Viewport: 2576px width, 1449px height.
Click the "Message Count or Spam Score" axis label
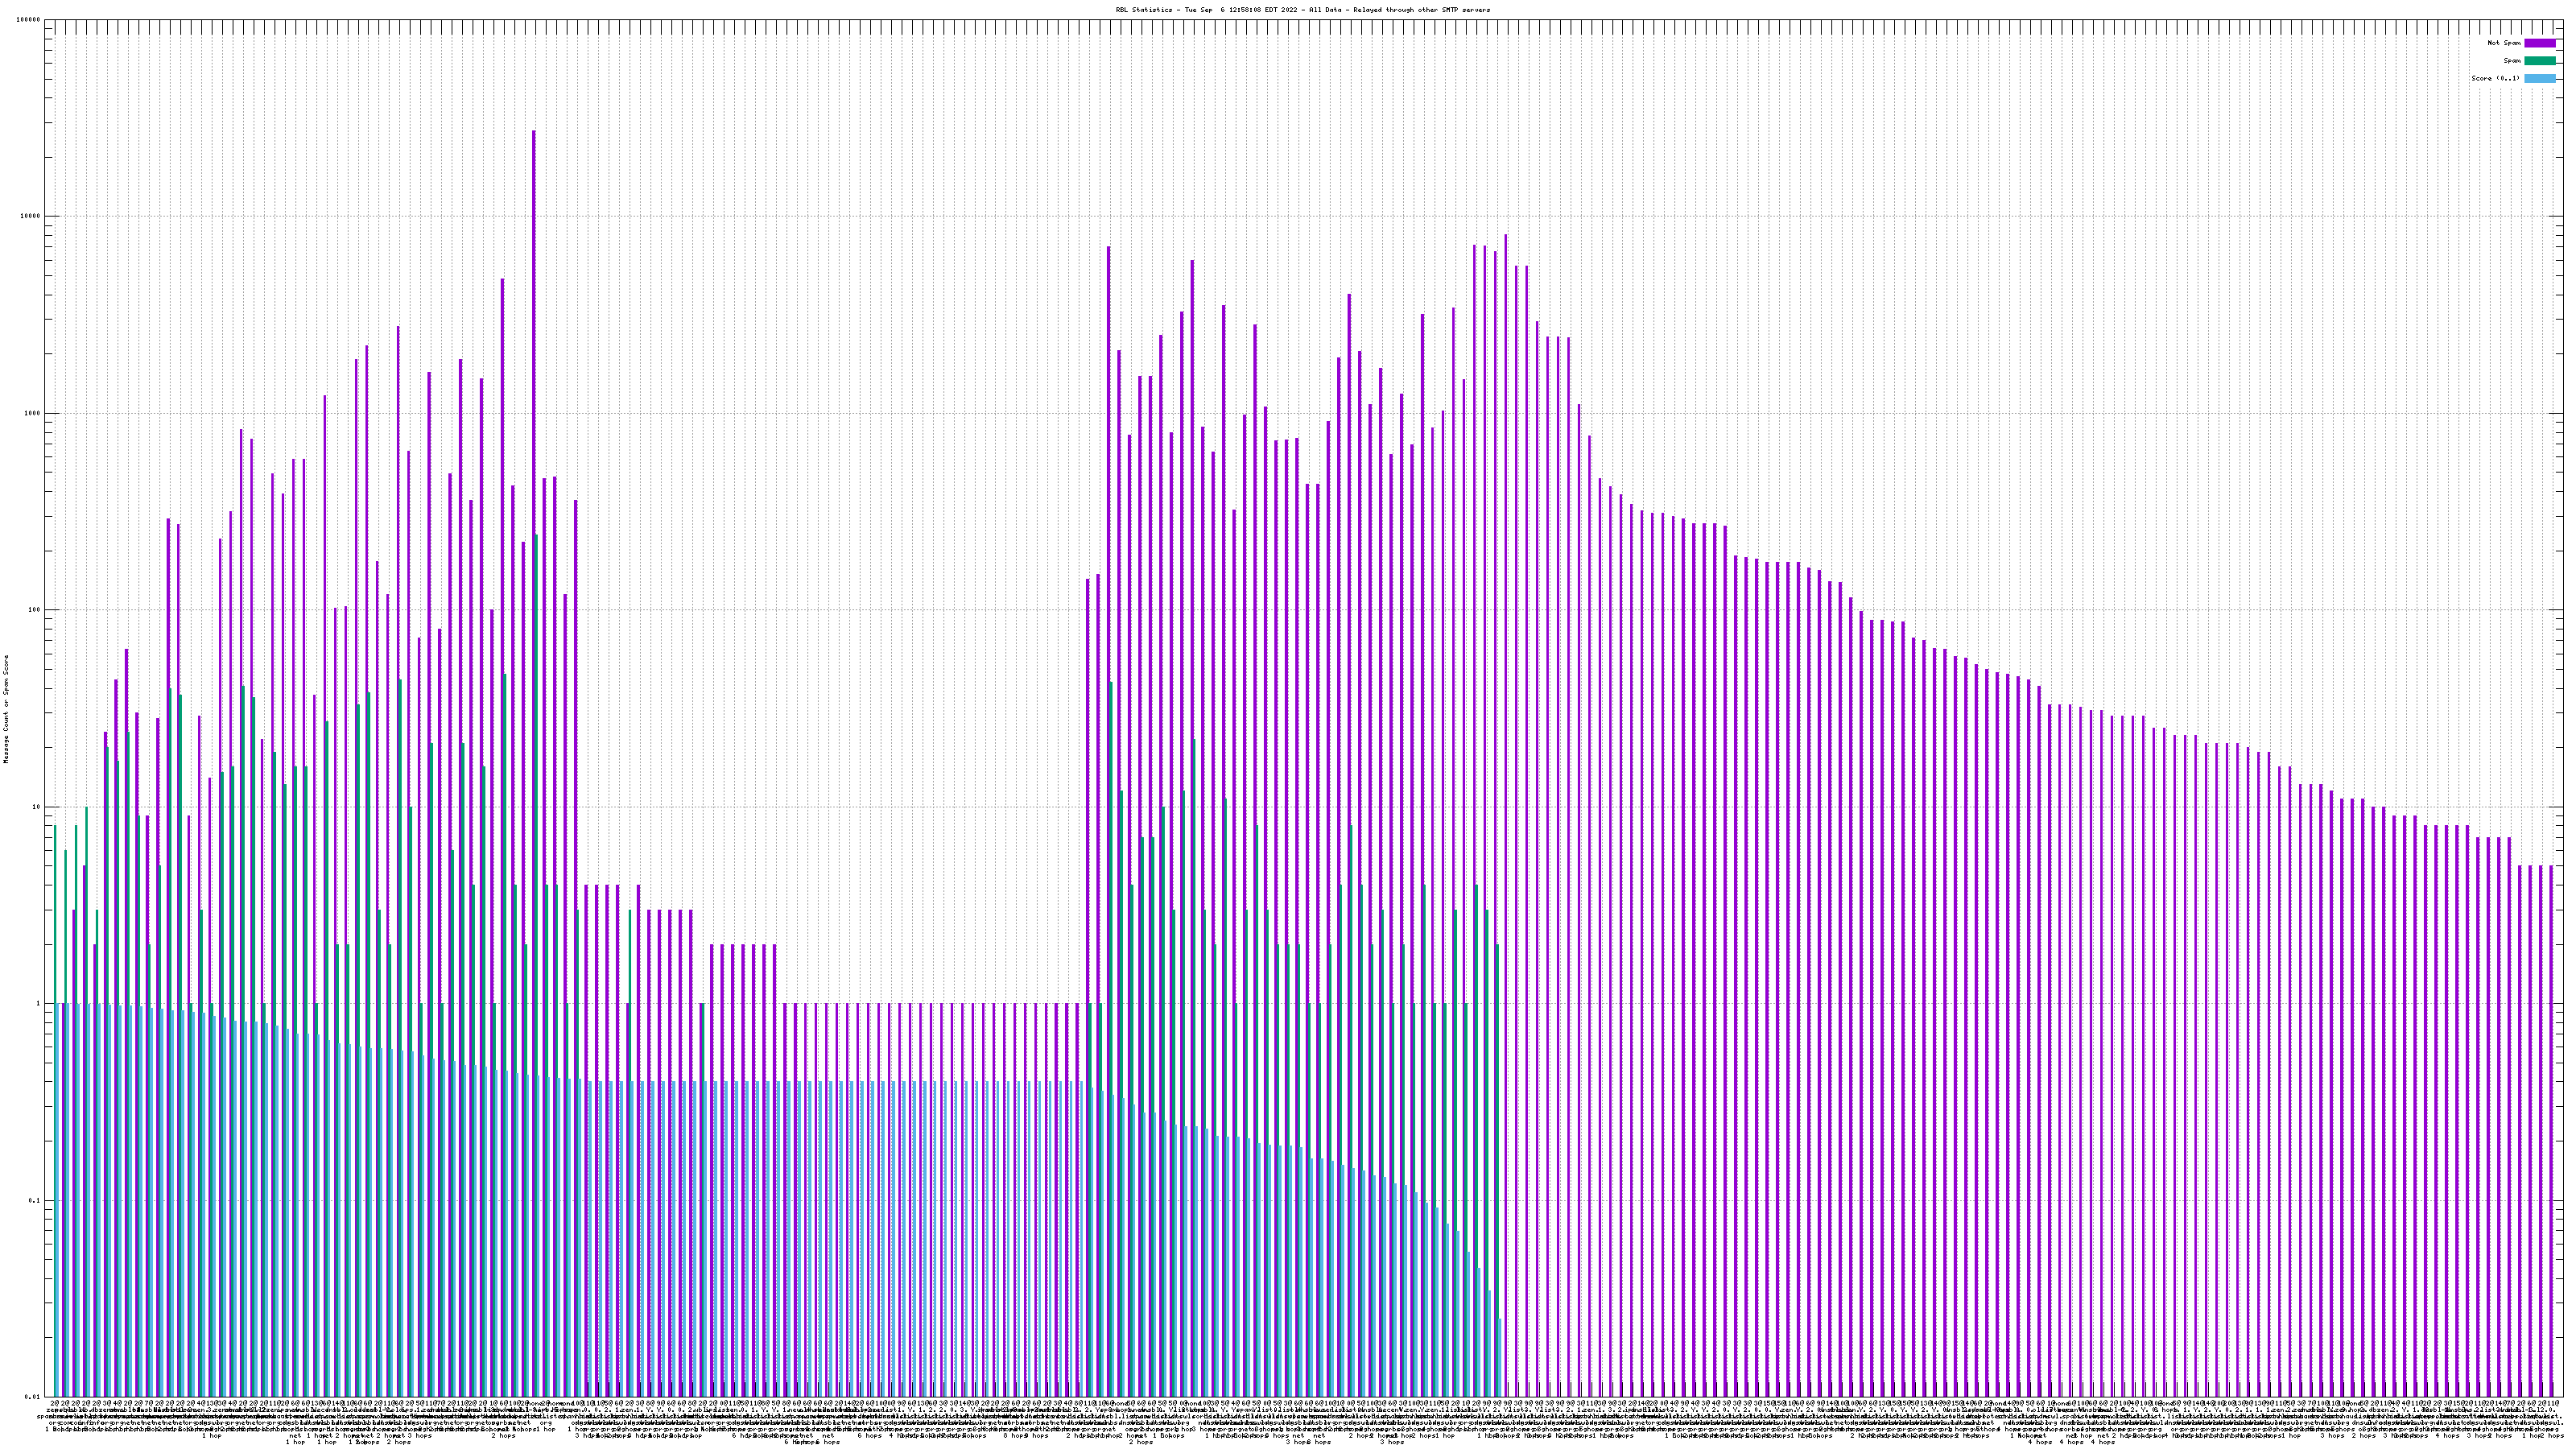click(x=6, y=708)
